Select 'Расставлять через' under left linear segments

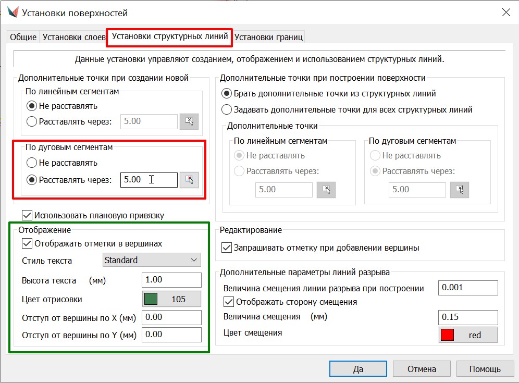[x=32, y=121]
